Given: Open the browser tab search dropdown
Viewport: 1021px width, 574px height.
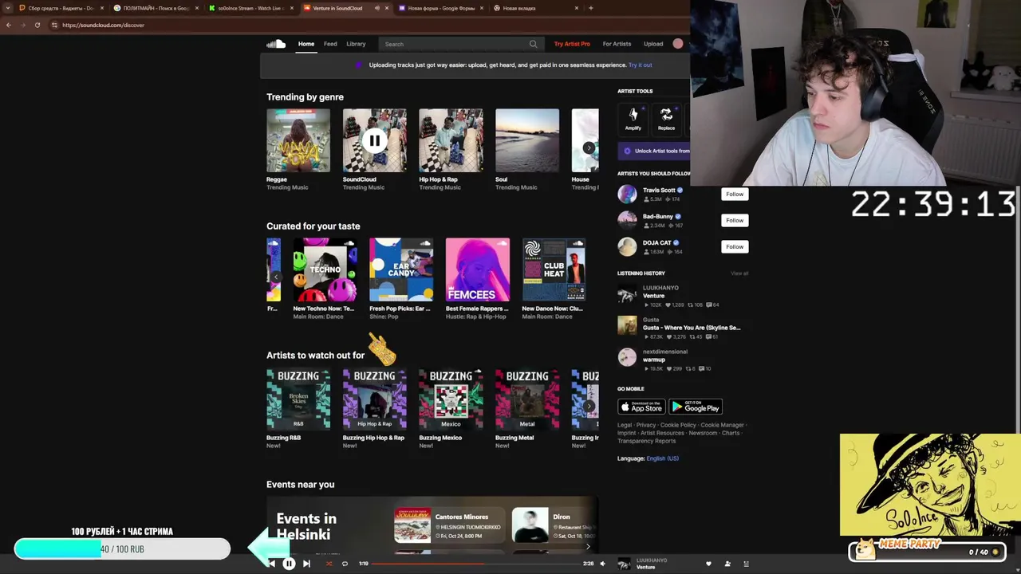Looking at the screenshot, I should pos(9,8).
